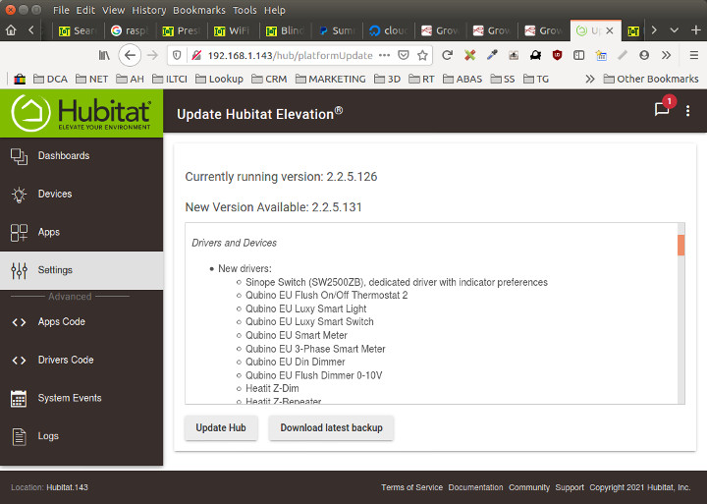Click the Update Hub button
The width and height of the screenshot is (707, 504).
point(221,427)
